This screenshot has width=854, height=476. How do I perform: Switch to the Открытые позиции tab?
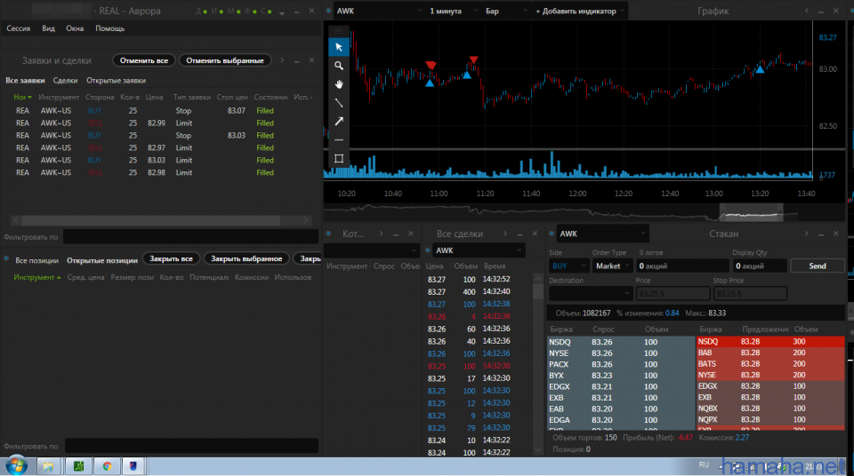101,260
